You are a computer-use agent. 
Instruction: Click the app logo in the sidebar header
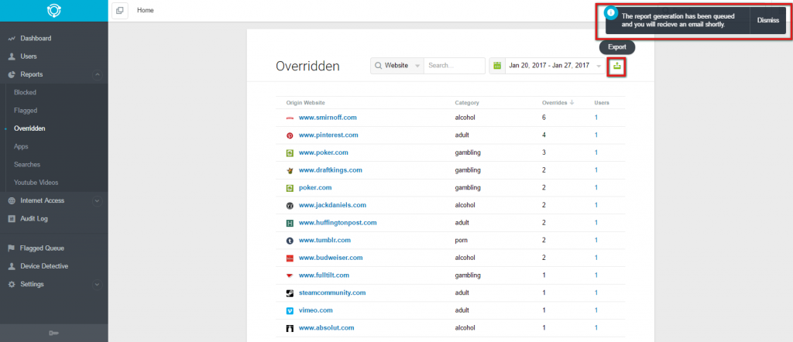[54, 11]
